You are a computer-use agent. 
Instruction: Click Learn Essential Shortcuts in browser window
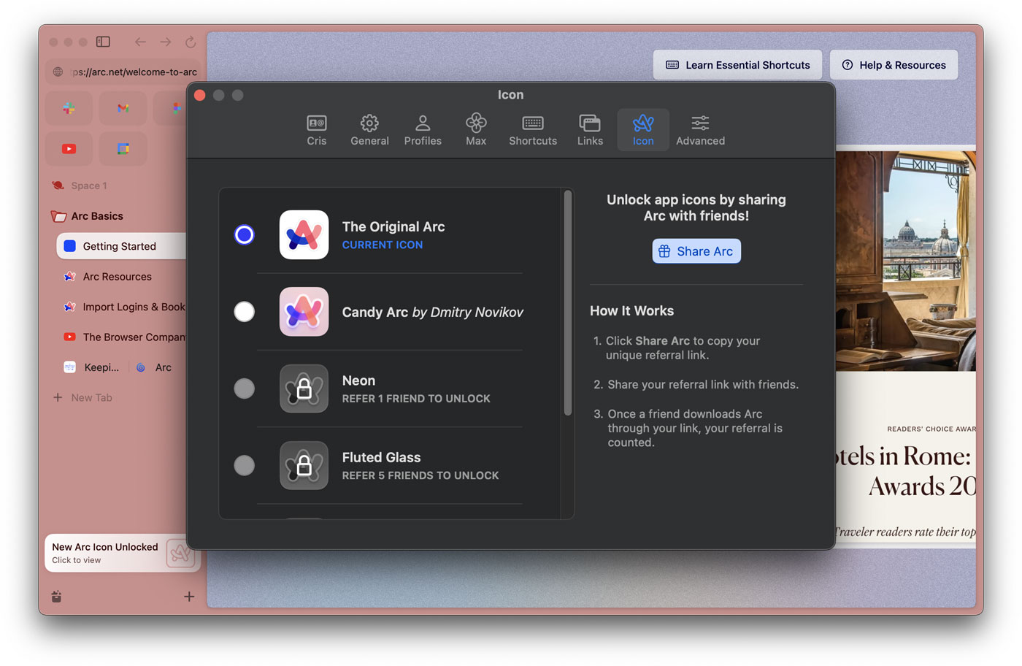click(737, 65)
